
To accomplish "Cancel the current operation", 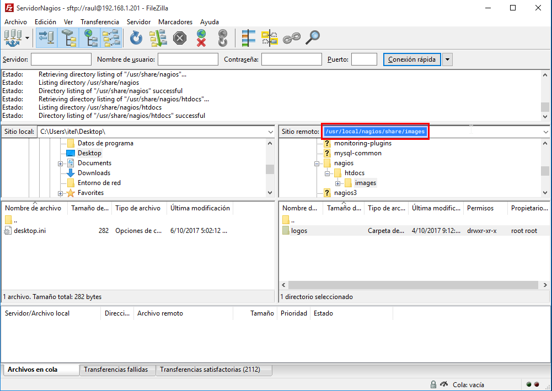I will coord(180,37).
